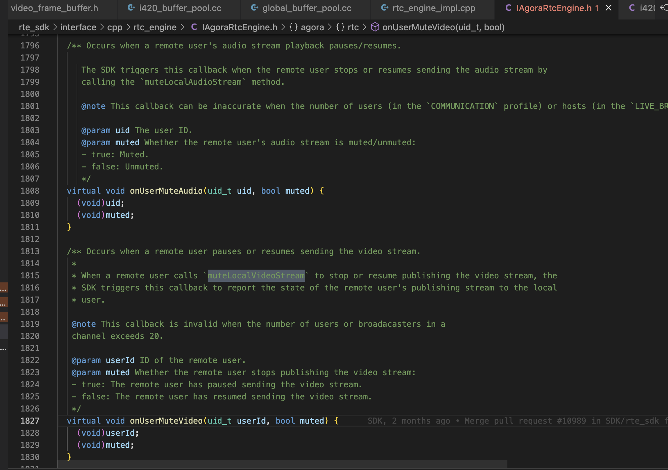Expand the rte_sdk breadcrumb
668x470 pixels.
[x=34, y=27]
